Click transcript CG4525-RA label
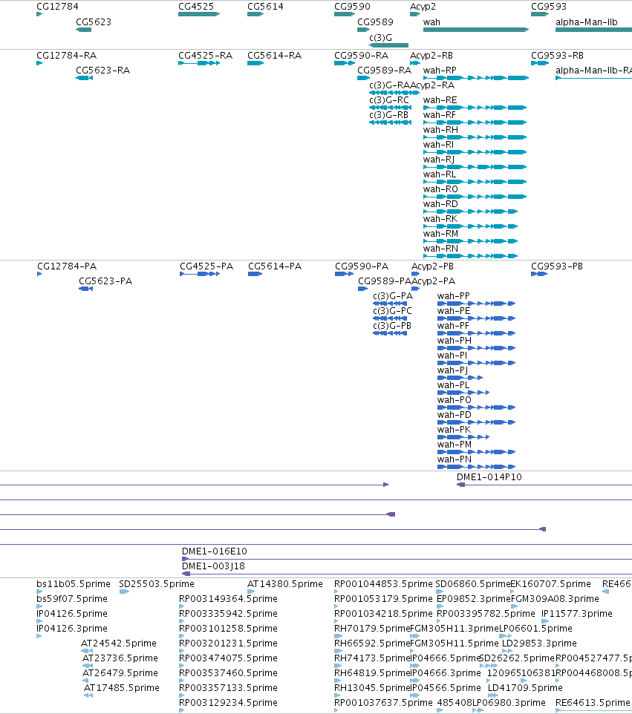This screenshot has height=714, width=632. pyautogui.click(x=206, y=56)
